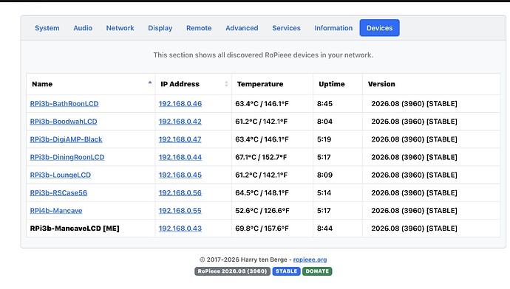Click the Name column header
The width and height of the screenshot is (510, 289).
[x=91, y=84]
